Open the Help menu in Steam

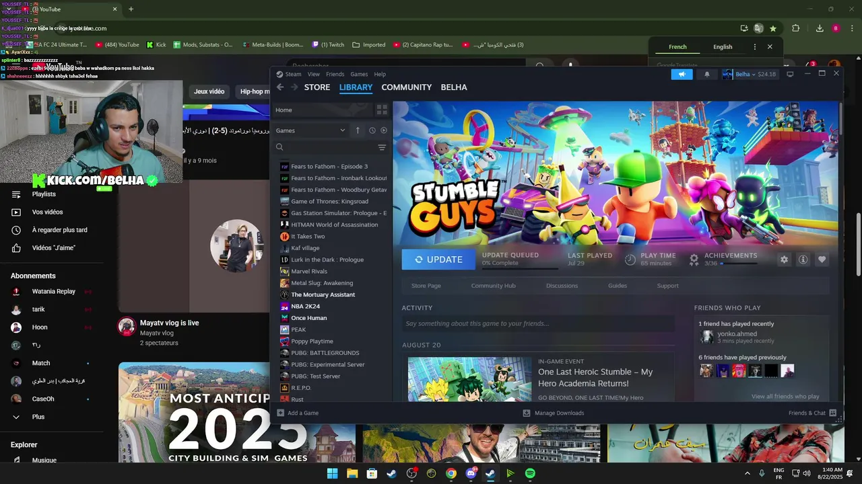[x=380, y=75]
